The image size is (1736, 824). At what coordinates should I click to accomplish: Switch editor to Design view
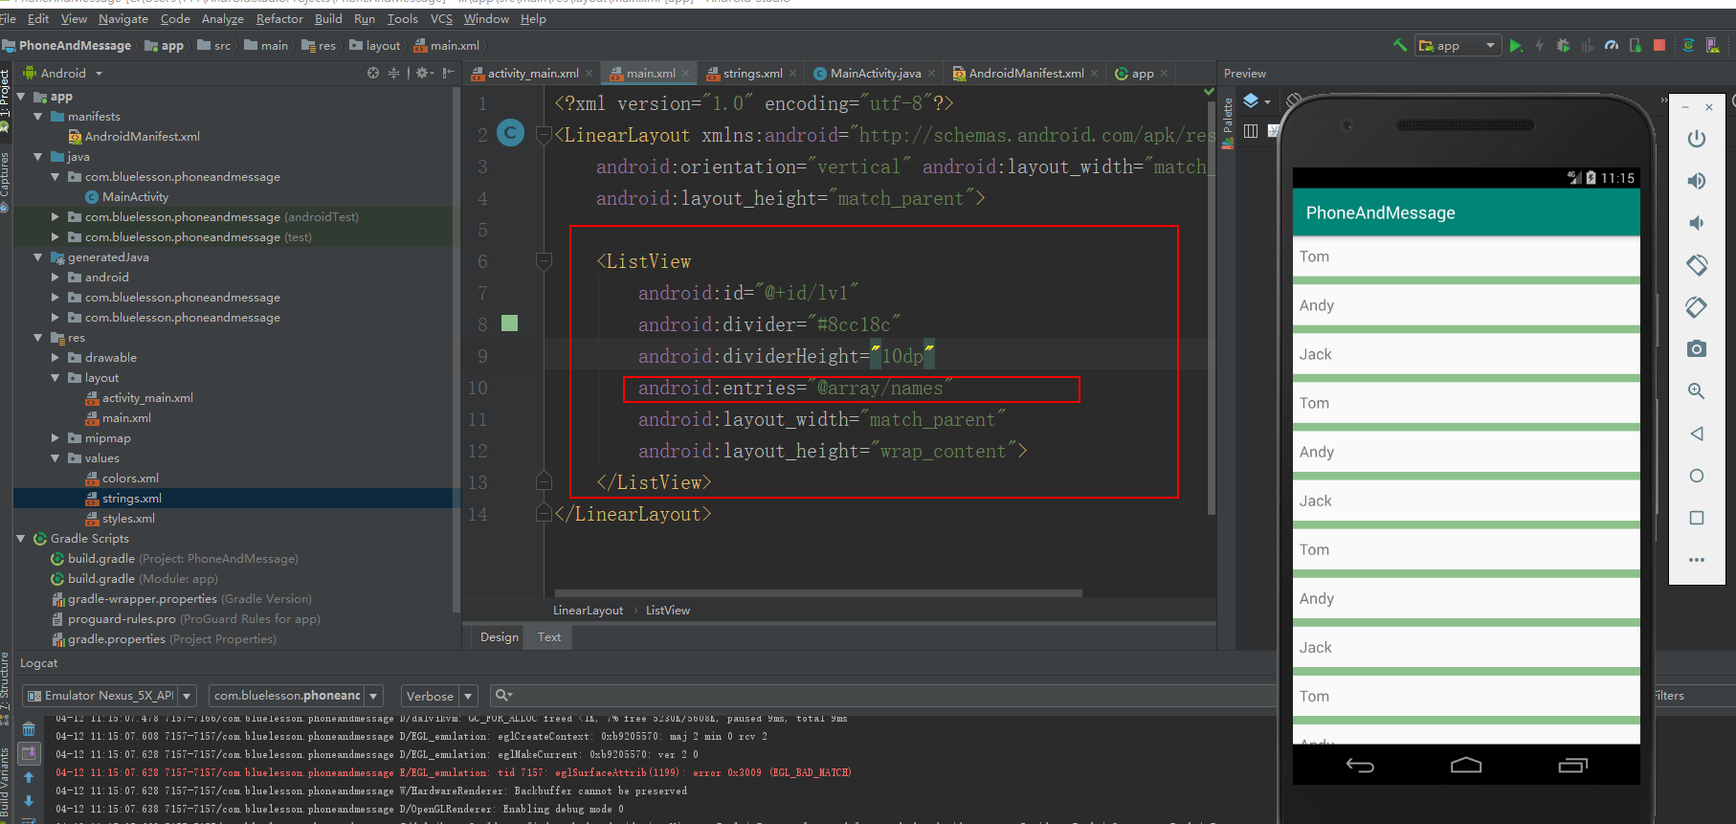click(499, 637)
